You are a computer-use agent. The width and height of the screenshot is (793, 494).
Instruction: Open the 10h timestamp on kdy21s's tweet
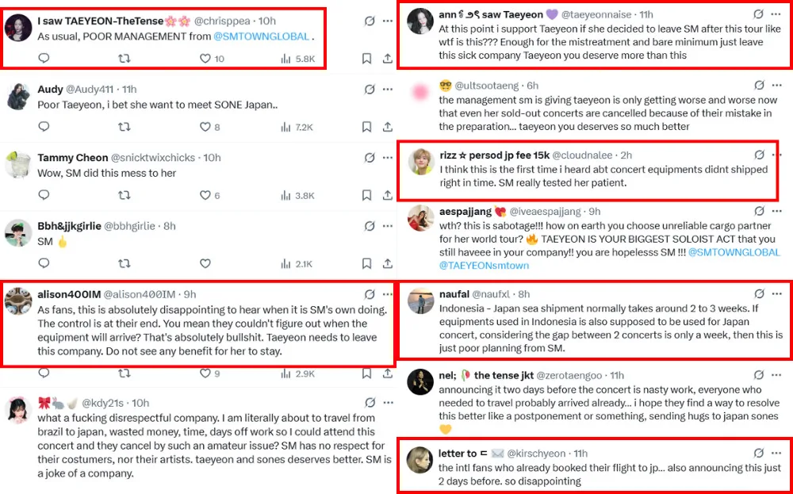click(140, 403)
